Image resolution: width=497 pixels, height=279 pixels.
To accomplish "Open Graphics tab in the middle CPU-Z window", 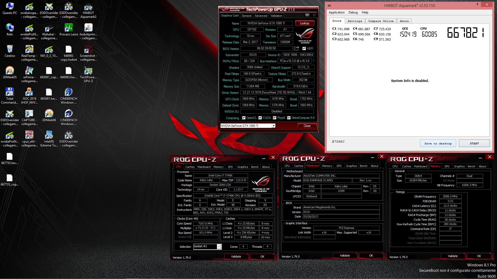I will (351, 166).
